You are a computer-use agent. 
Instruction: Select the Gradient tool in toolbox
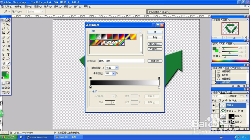pyautogui.click(x=8, y=46)
